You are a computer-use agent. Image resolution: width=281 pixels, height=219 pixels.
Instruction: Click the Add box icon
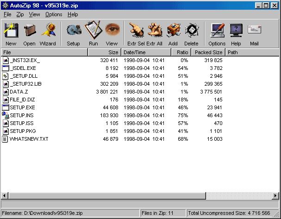174,30
